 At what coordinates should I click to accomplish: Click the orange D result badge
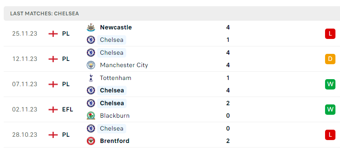click(330, 59)
